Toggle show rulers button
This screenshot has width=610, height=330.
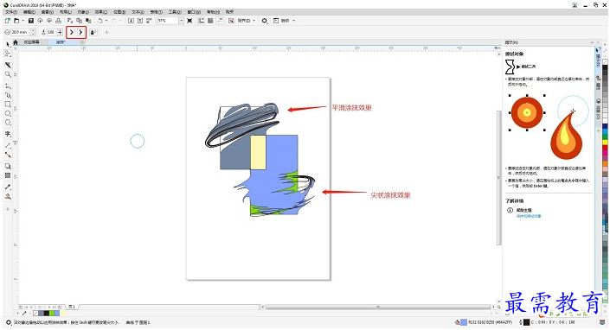tap(201, 21)
